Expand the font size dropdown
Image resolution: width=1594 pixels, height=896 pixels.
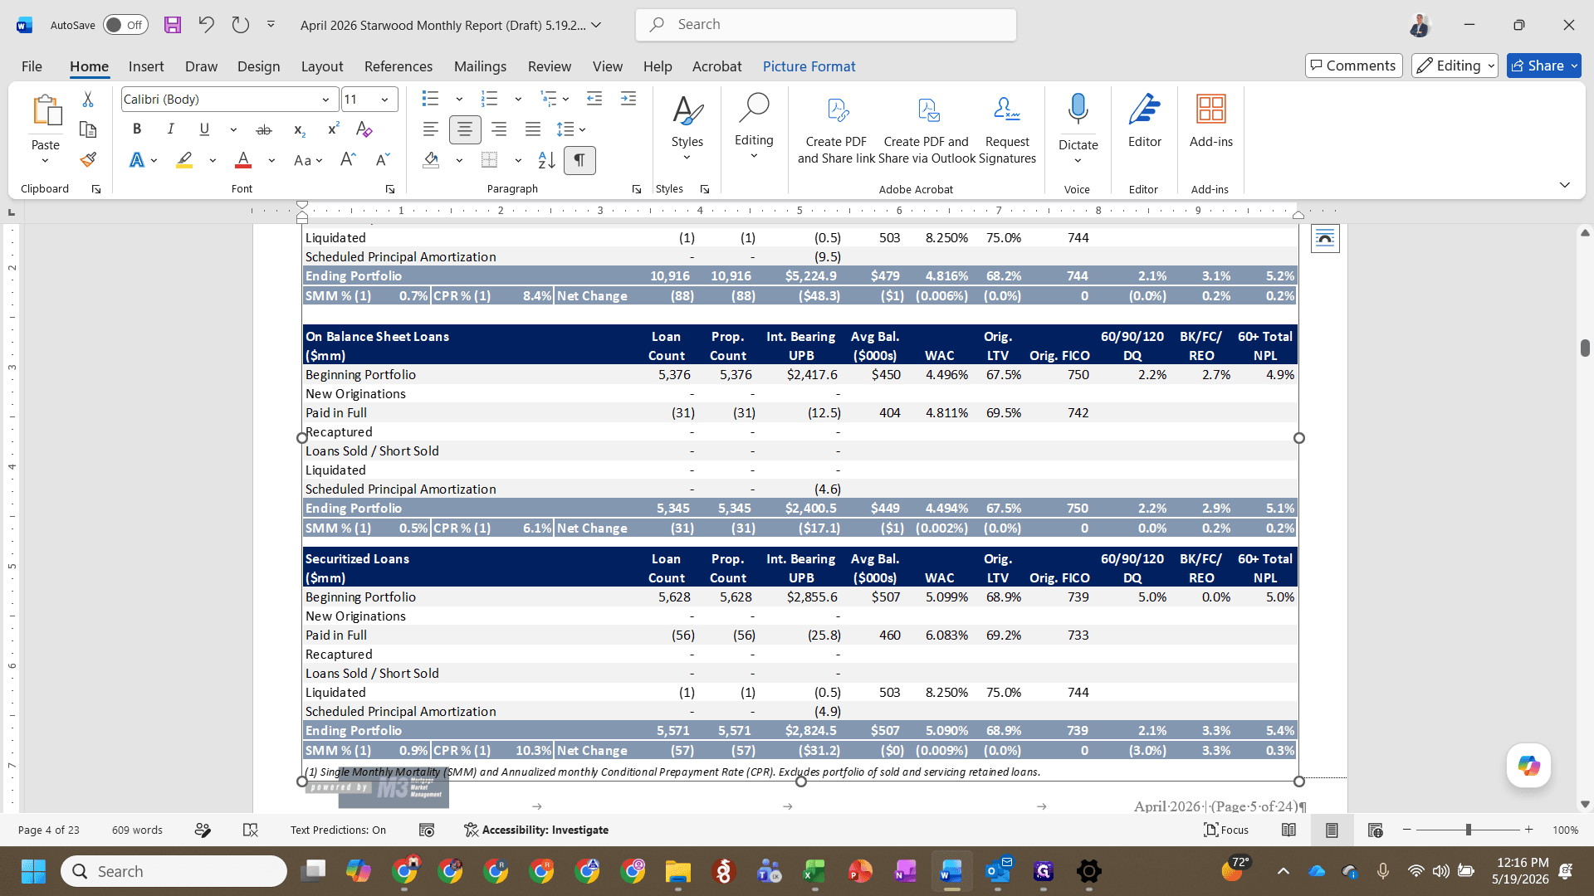click(384, 100)
